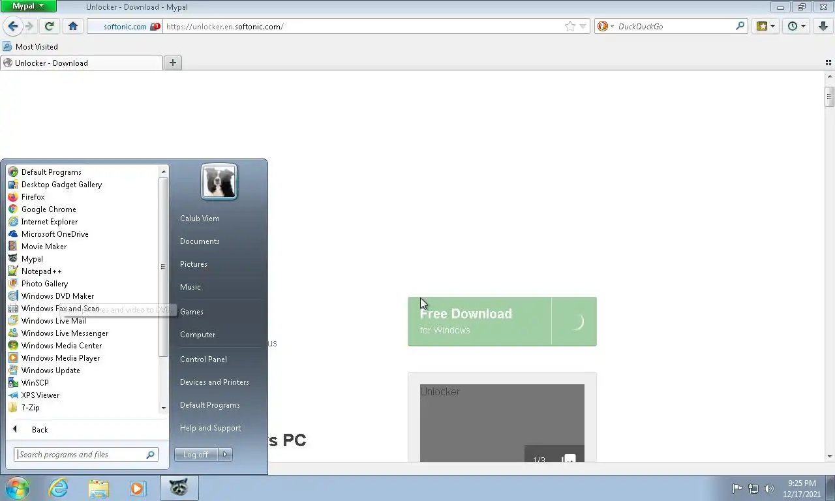Open Music from the Start menu
835x501 pixels.
click(190, 287)
